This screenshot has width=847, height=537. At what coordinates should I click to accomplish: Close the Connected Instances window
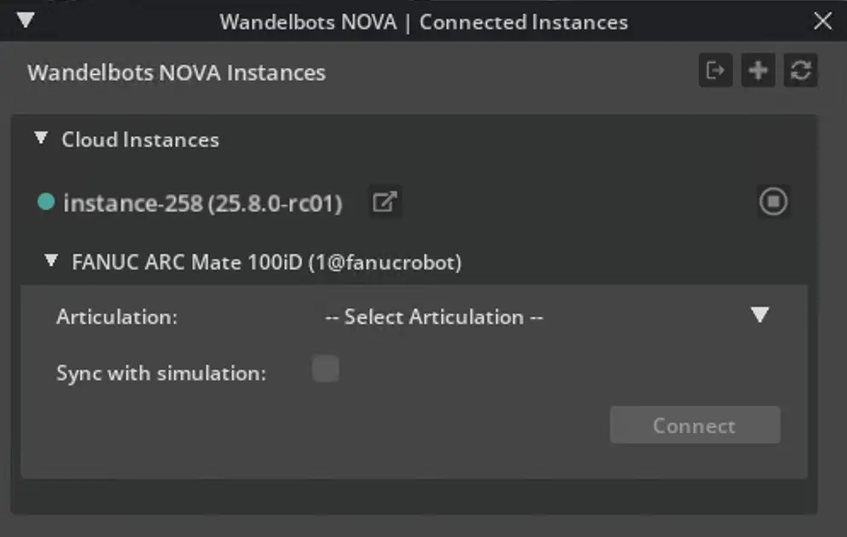(x=821, y=21)
